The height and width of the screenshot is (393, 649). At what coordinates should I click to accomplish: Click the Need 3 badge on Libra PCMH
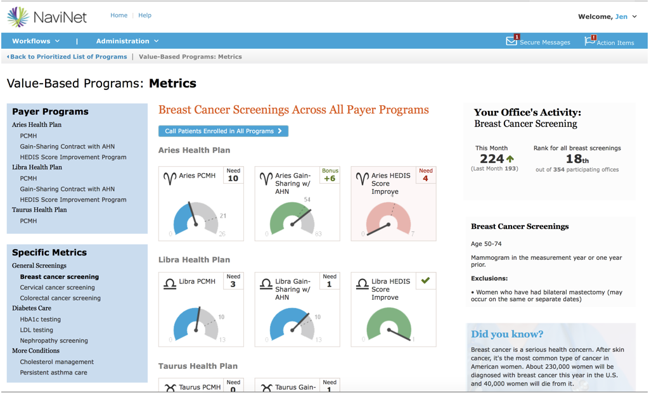click(x=233, y=280)
